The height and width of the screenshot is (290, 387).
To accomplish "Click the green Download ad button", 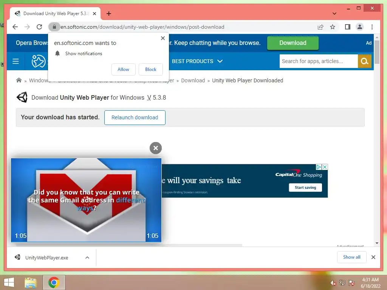I will click(293, 43).
